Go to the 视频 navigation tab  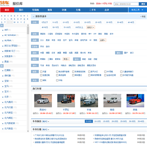tap(50, 10)
